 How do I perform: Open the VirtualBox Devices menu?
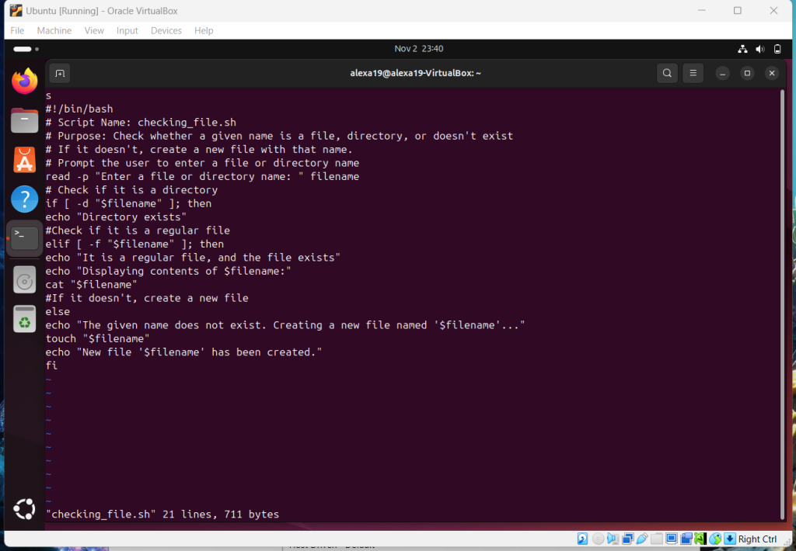click(166, 30)
